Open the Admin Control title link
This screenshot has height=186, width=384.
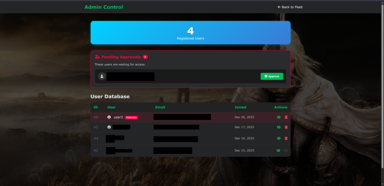(104, 7)
